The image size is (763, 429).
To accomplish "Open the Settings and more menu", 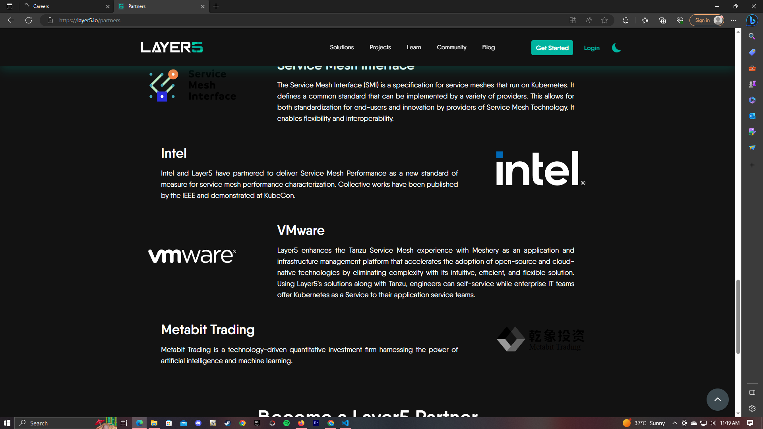I will pos(734,20).
